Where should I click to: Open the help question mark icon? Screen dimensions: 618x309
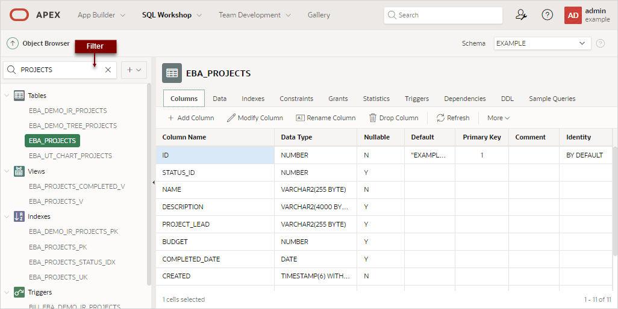coord(547,15)
